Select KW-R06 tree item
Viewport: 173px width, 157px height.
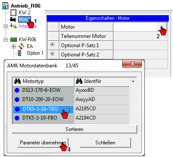pyautogui.click(x=28, y=40)
